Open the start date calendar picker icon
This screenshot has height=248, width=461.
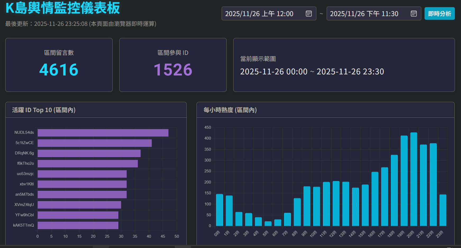(x=308, y=14)
